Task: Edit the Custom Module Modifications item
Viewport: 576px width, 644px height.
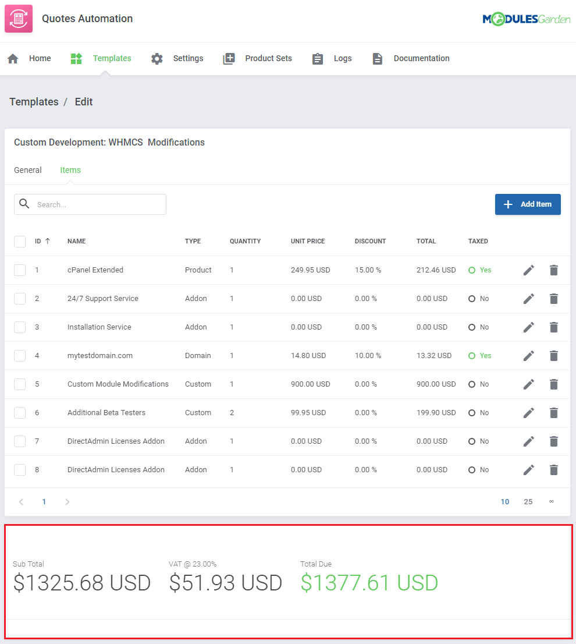Action: pyautogui.click(x=529, y=384)
